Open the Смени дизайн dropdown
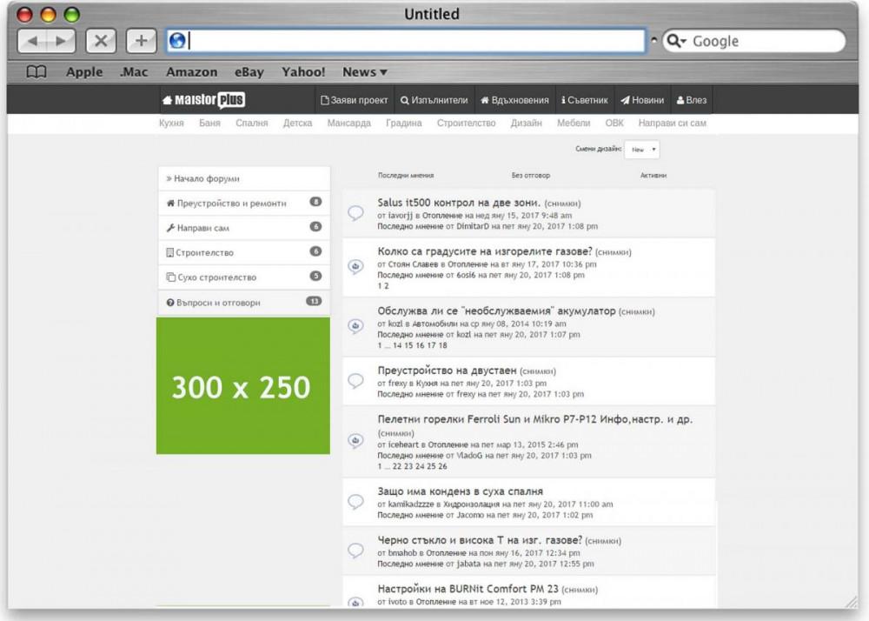869x621 pixels. click(x=643, y=150)
